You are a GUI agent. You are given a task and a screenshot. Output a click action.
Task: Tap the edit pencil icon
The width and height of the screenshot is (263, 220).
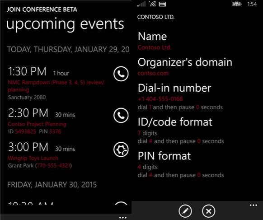(x=185, y=211)
